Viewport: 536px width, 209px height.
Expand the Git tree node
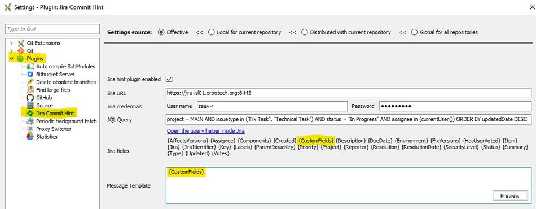(12, 51)
